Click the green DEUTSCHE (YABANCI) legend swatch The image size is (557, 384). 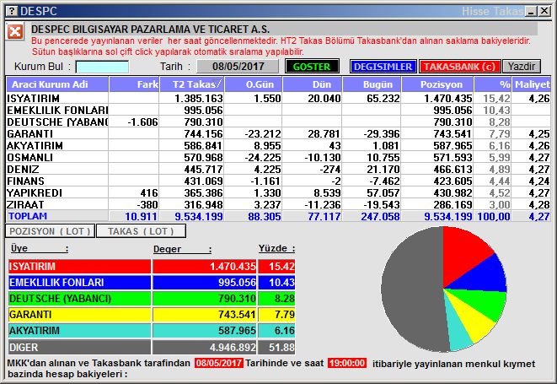(79, 298)
